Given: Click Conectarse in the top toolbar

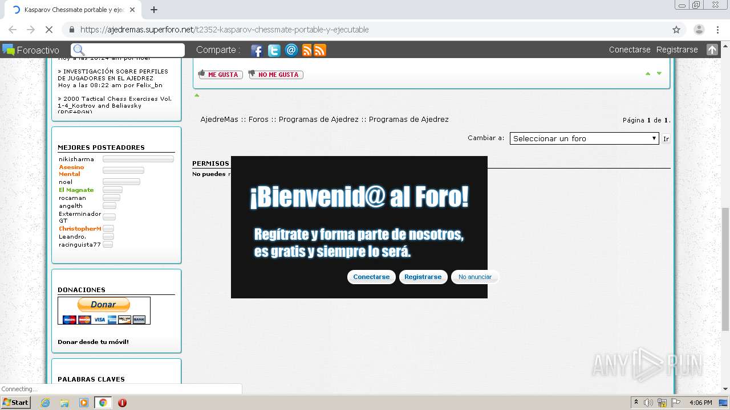Looking at the screenshot, I should coord(630,50).
